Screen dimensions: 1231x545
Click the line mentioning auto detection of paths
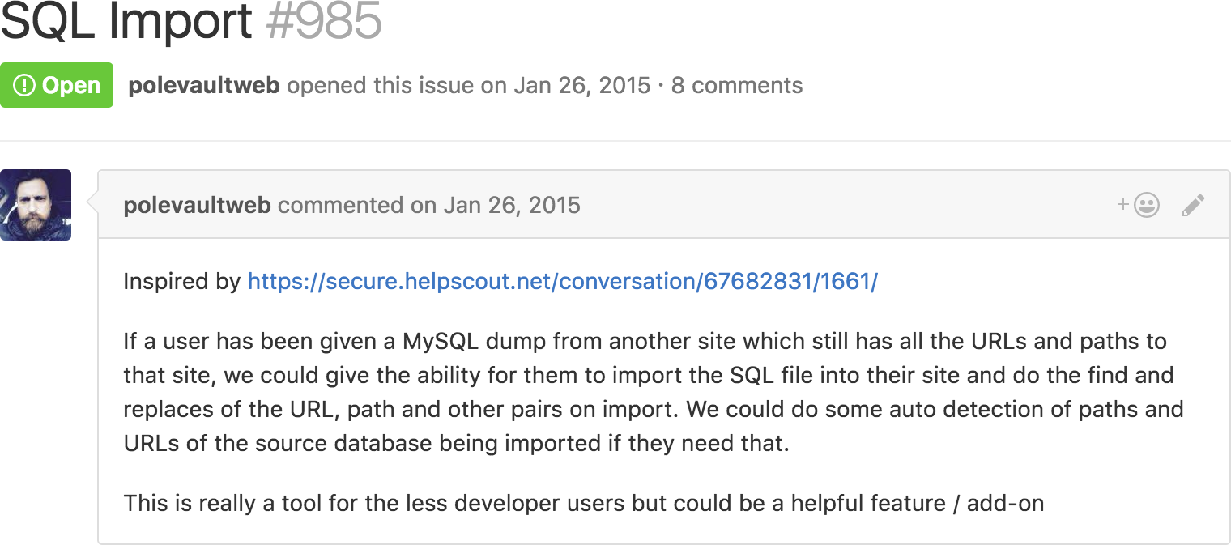pos(654,409)
